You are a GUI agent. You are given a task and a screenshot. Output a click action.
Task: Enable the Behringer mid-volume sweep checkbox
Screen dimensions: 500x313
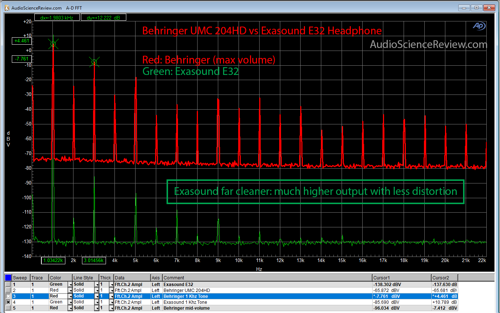pos(8,308)
